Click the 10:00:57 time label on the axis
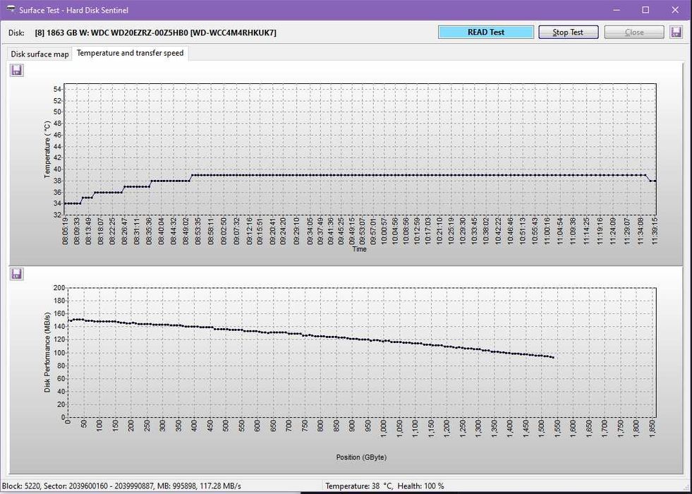692x494 pixels. click(384, 231)
